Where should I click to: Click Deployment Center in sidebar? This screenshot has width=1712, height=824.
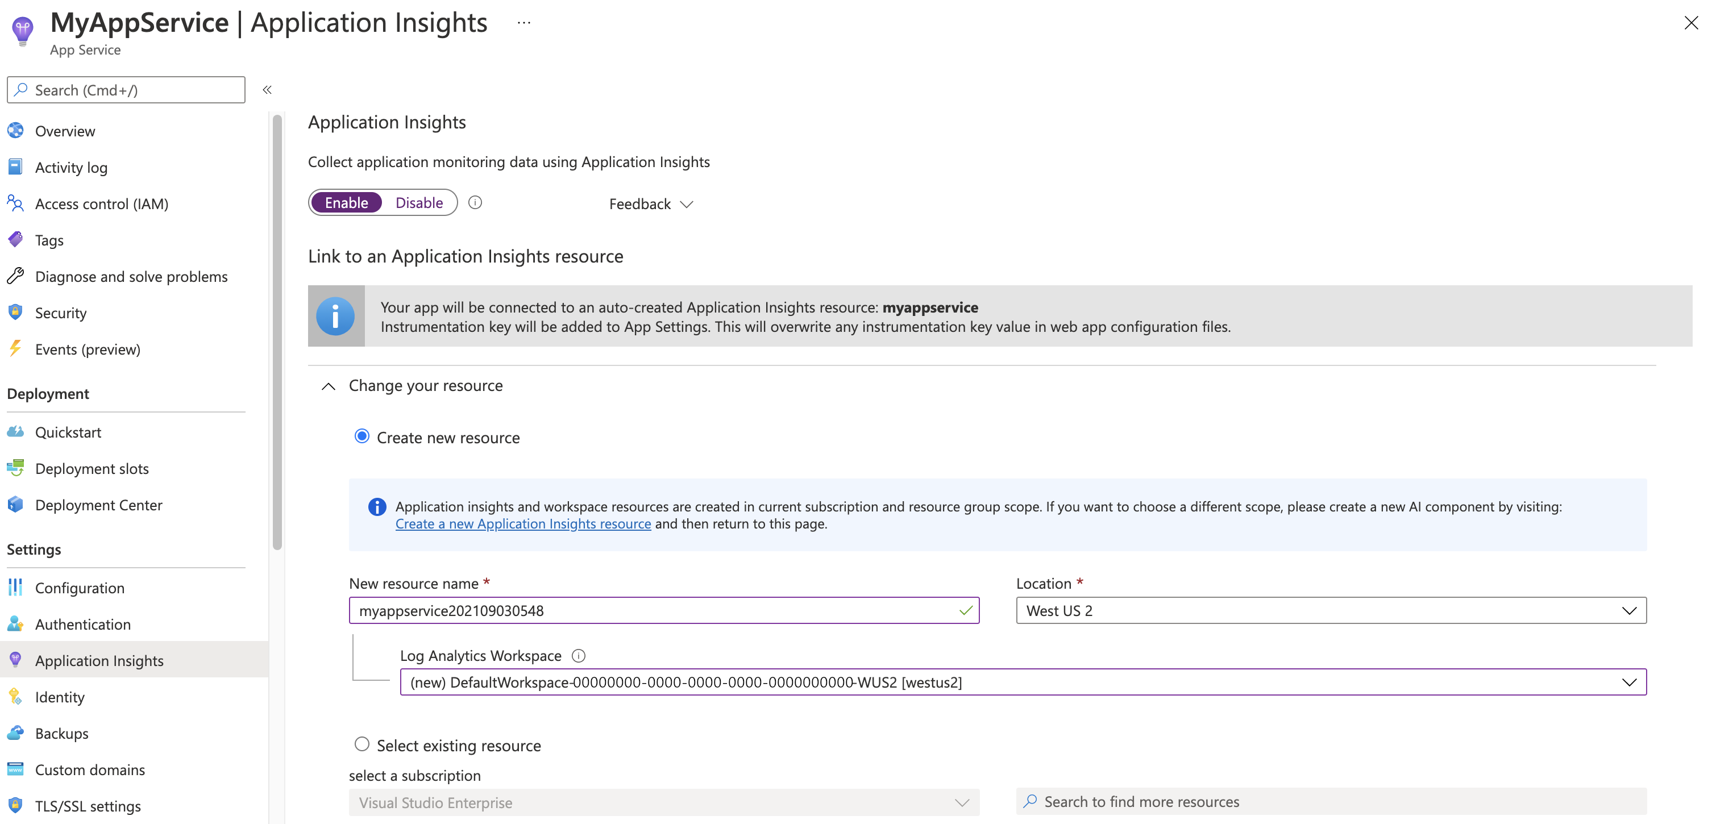point(98,504)
